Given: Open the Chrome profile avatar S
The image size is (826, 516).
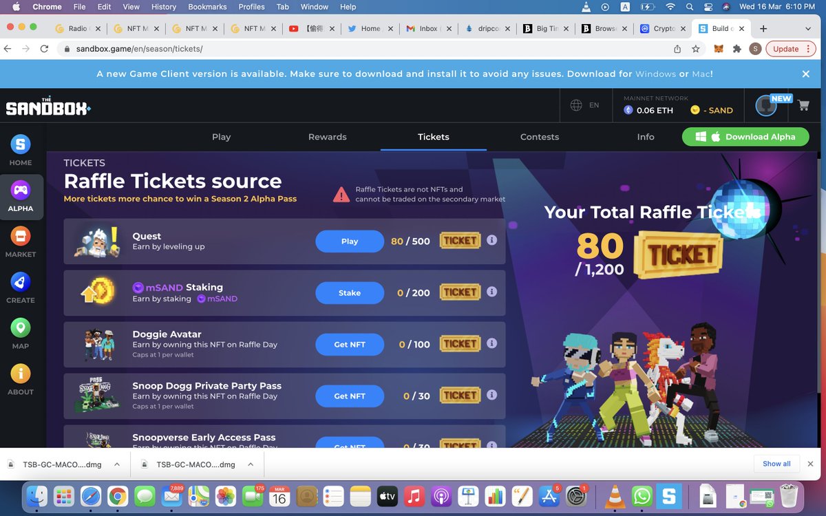Looking at the screenshot, I should [x=755, y=49].
